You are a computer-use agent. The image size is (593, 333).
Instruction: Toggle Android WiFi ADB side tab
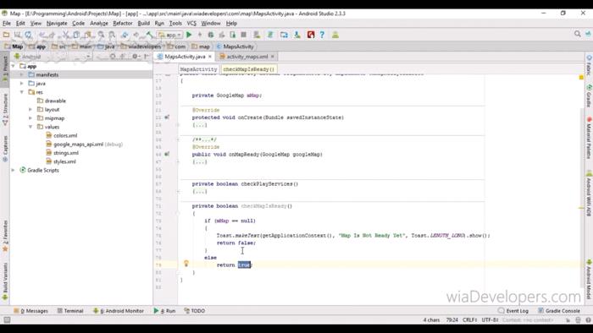tap(589, 194)
